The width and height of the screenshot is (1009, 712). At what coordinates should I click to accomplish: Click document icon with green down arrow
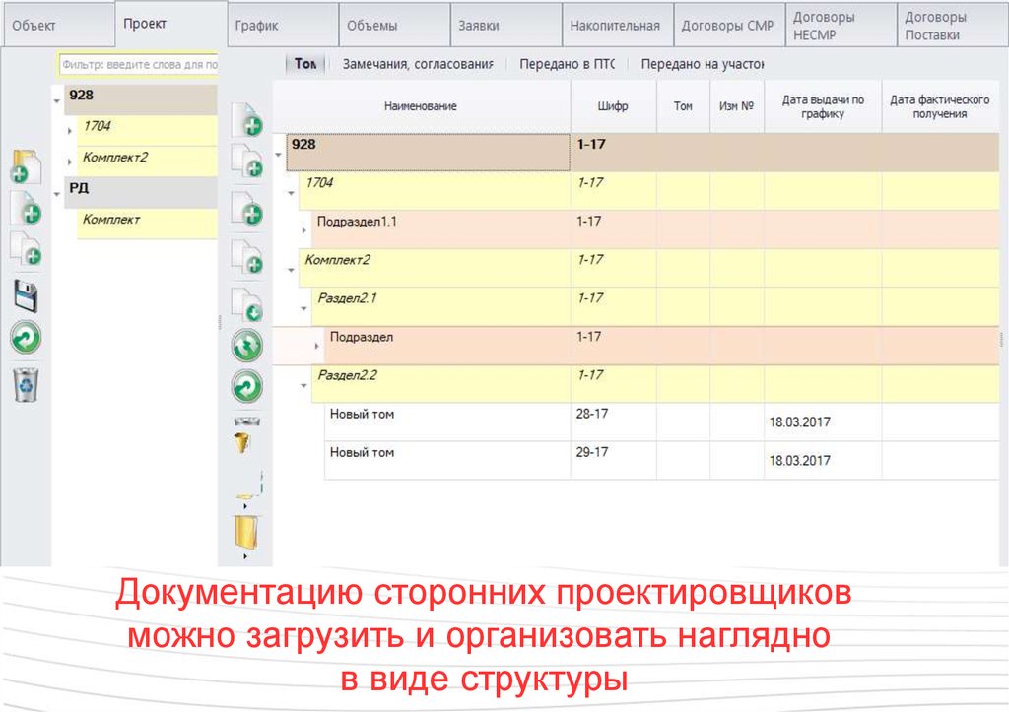coord(245,304)
